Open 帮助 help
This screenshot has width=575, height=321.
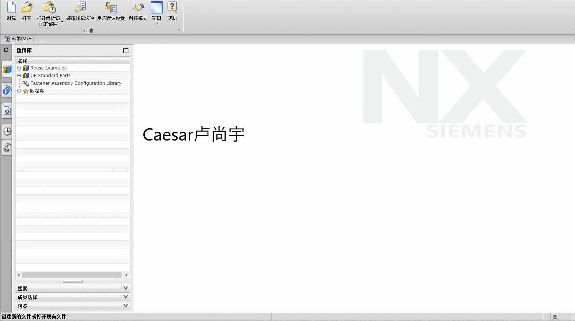(172, 12)
